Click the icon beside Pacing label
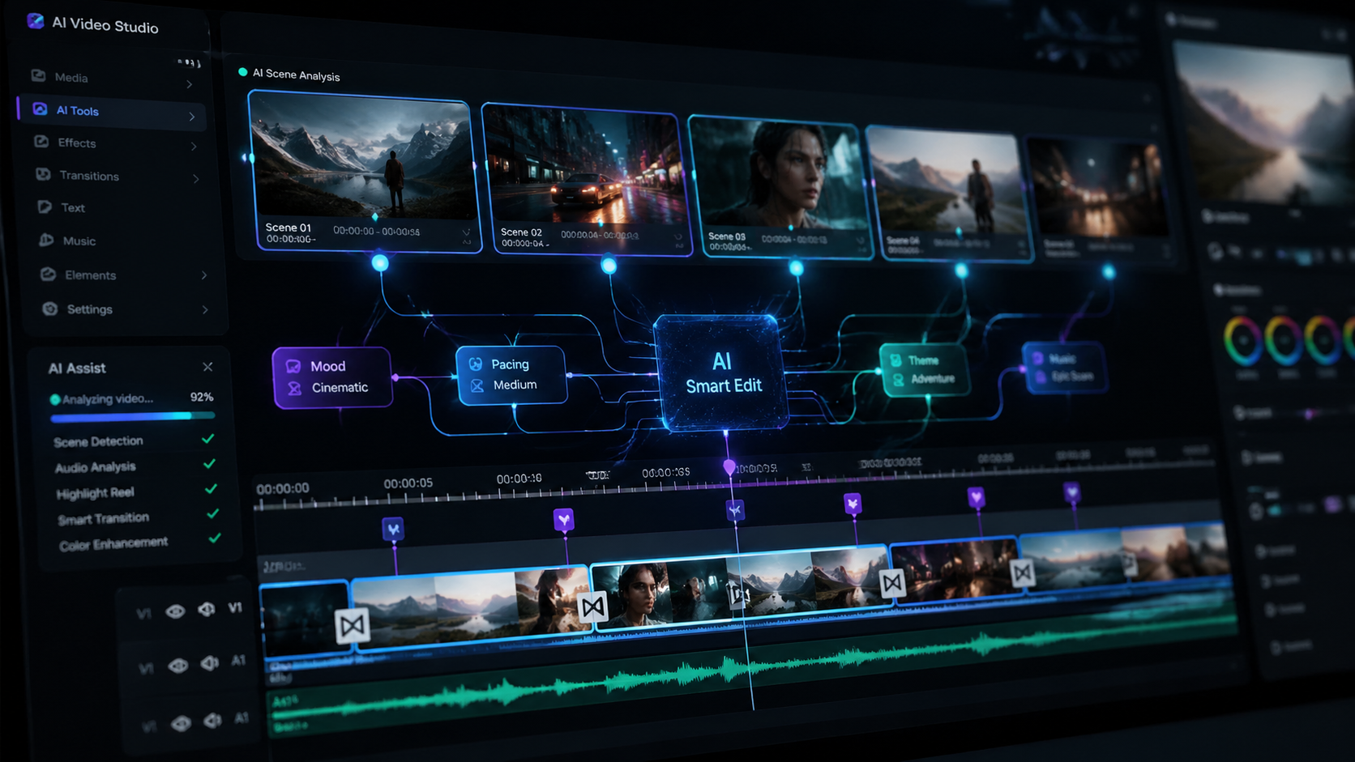The image size is (1355, 762). (476, 364)
